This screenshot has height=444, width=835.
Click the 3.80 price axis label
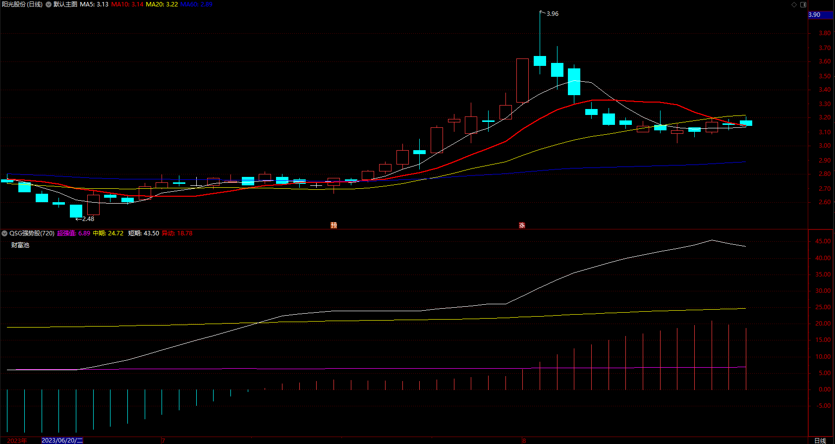(x=825, y=34)
